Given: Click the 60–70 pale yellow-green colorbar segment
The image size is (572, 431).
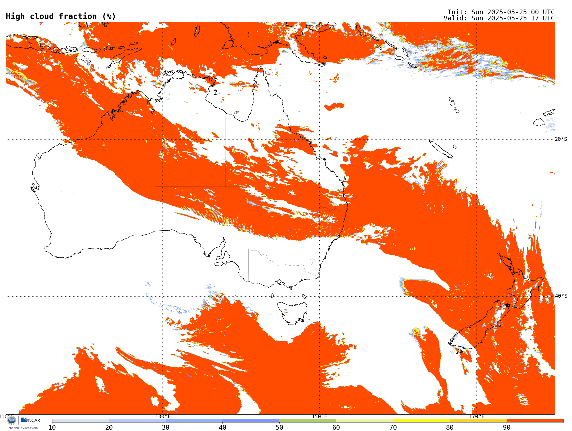Looking at the screenshot, I should click(x=364, y=421).
